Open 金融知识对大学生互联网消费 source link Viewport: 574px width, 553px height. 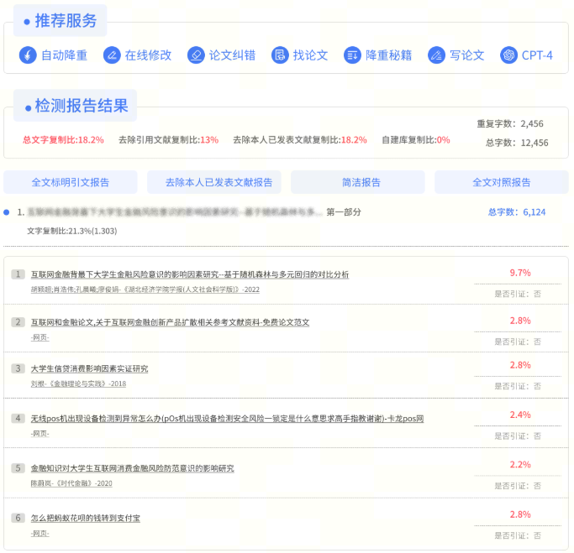click(x=132, y=467)
